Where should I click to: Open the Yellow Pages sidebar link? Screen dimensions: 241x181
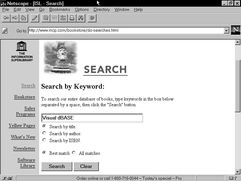pos(22,125)
